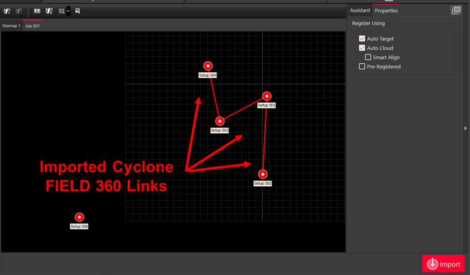Image resolution: width=470 pixels, height=275 pixels.
Task: Click the fit-to-view toolbar icon
Action: pos(37,11)
